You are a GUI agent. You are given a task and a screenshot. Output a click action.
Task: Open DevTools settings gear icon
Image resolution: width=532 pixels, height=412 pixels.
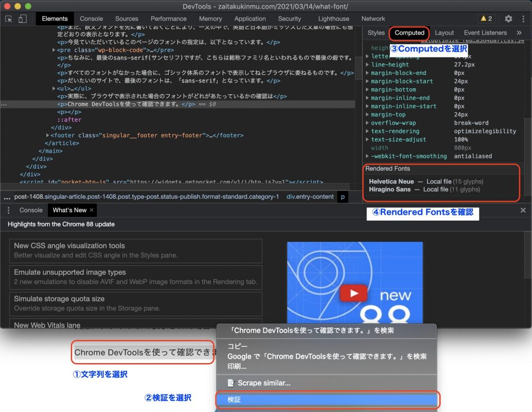(x=509, y=18)
